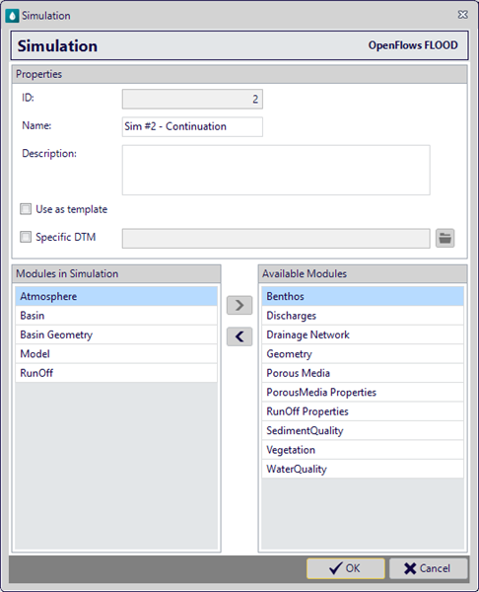Tick the Specific DTM checkbox
Image resolution: width=479 pixels, height=592 pixels.
click(26, 237)
